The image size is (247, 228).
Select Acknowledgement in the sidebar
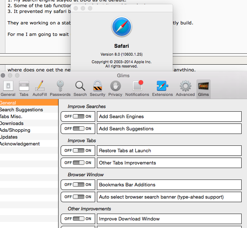(29, 144)
